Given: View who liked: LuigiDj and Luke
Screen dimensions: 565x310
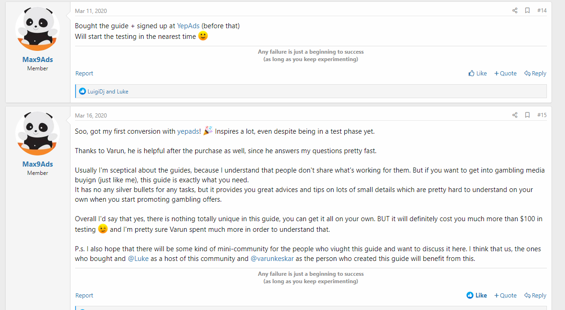Looking at the screenshot, I should click(108, 92).
